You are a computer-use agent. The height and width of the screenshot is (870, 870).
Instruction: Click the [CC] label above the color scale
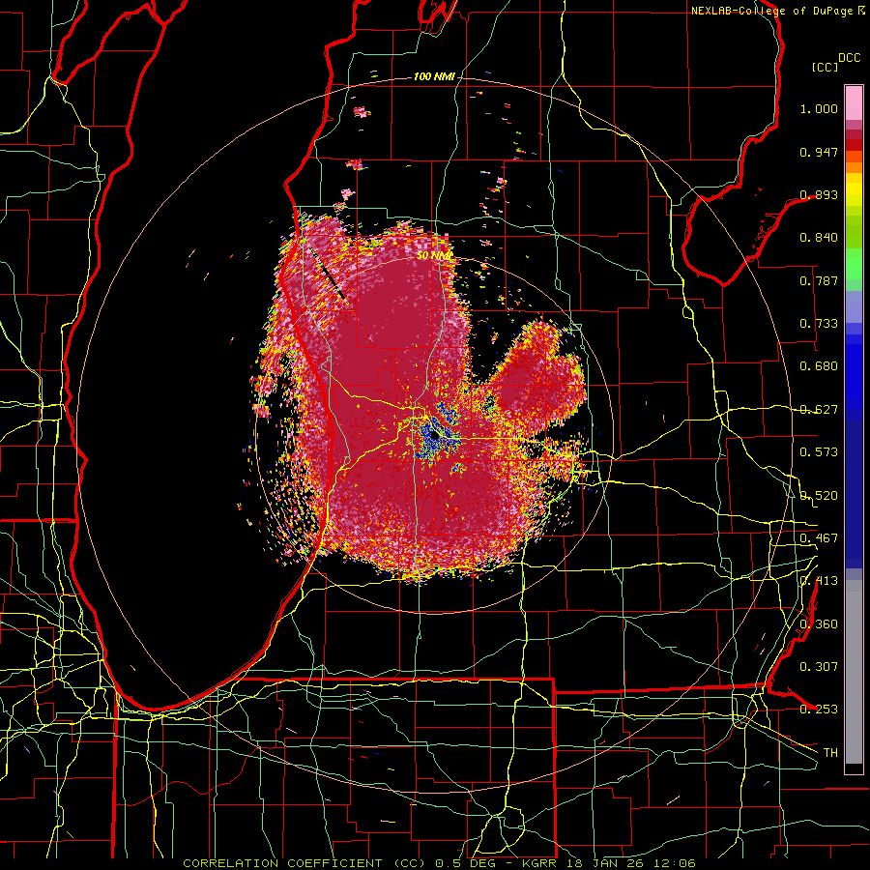pos(825,67)
